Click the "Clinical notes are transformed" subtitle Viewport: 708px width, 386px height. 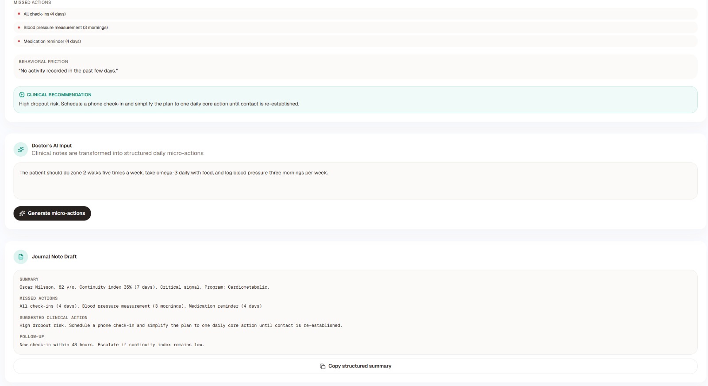point(118,153)
